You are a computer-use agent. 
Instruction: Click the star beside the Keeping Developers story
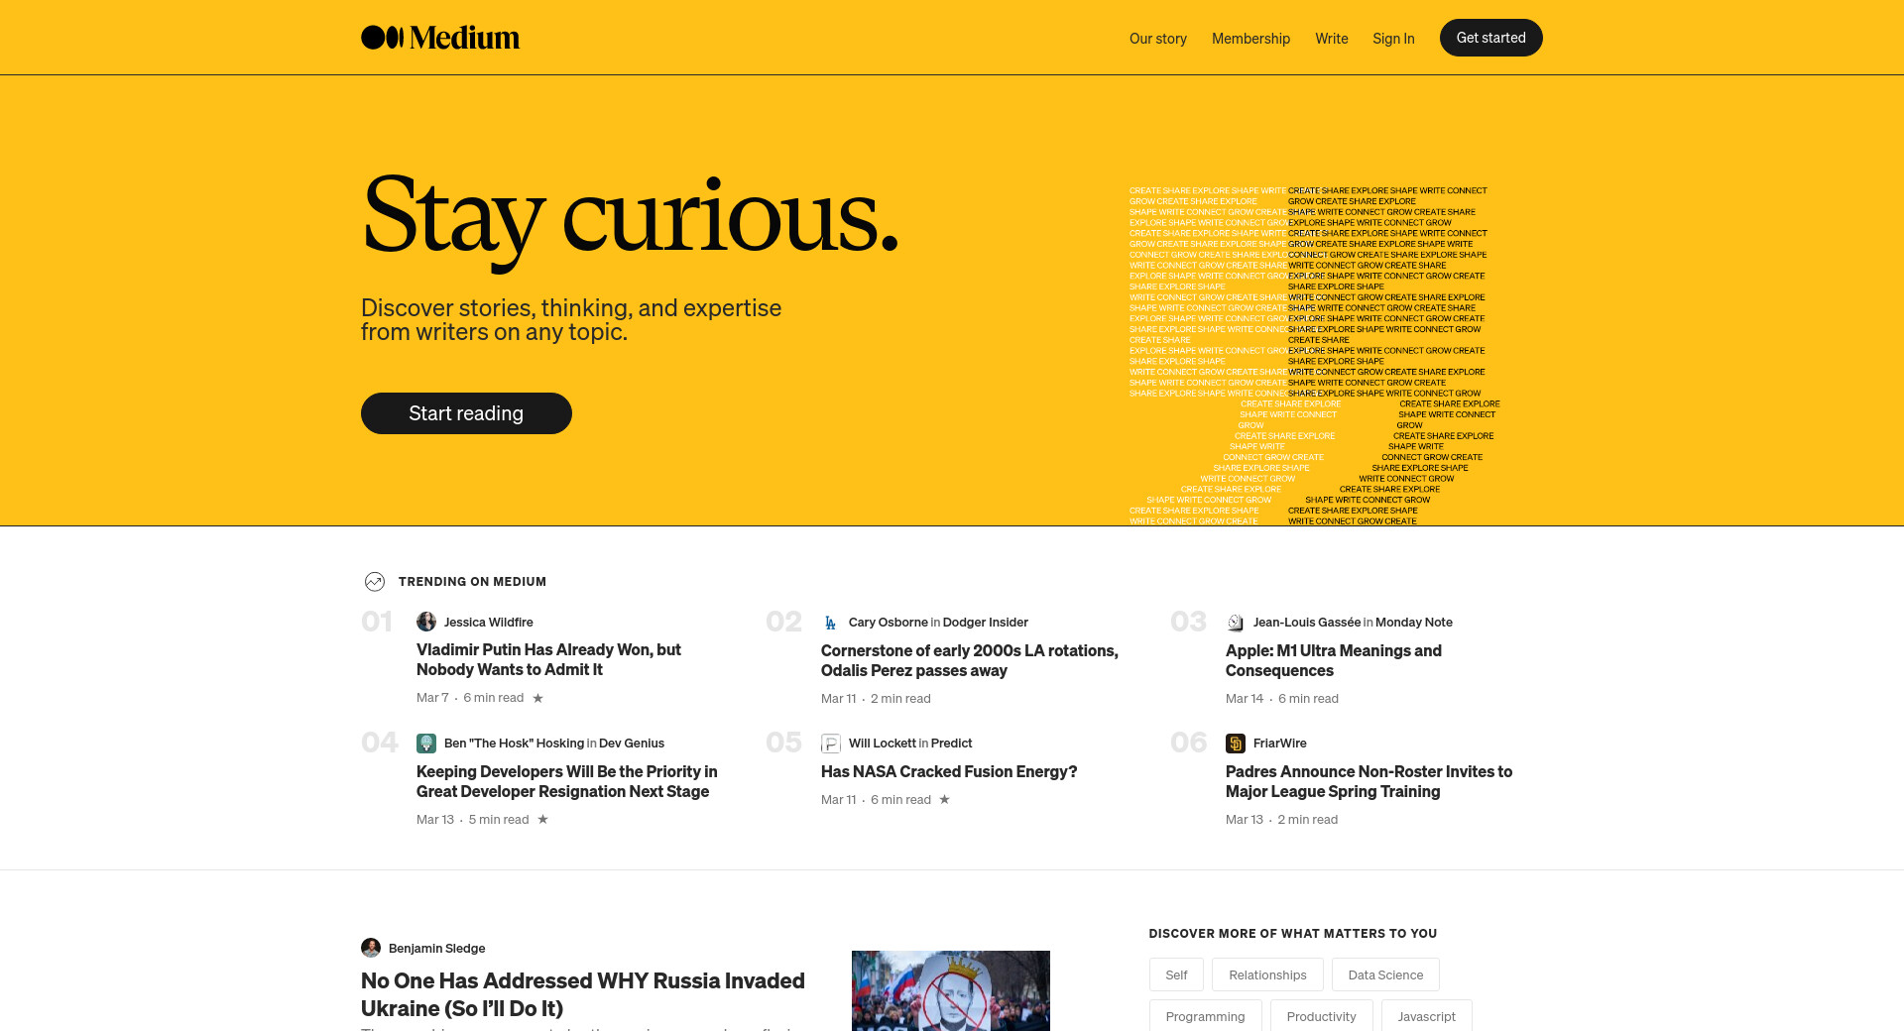pyautogui.click(x=542, y=820)
